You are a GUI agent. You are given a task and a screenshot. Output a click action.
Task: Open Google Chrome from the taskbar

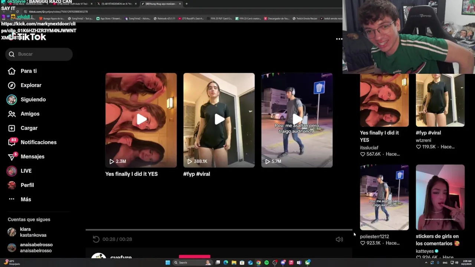point(258,263)
